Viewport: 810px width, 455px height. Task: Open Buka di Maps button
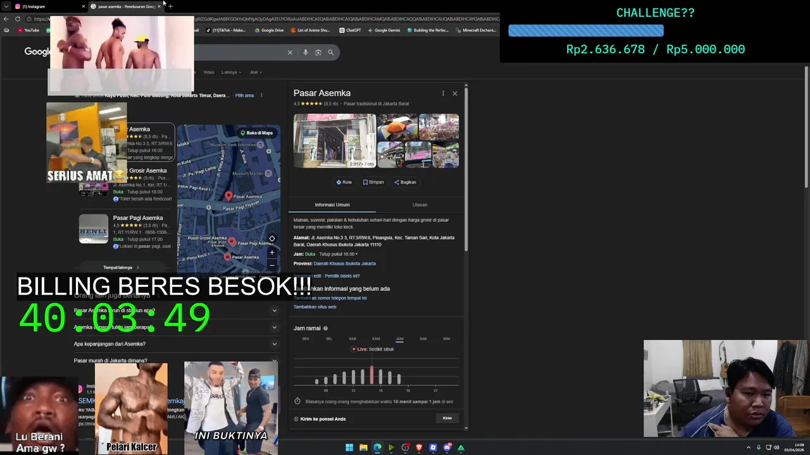click(256, 133)
